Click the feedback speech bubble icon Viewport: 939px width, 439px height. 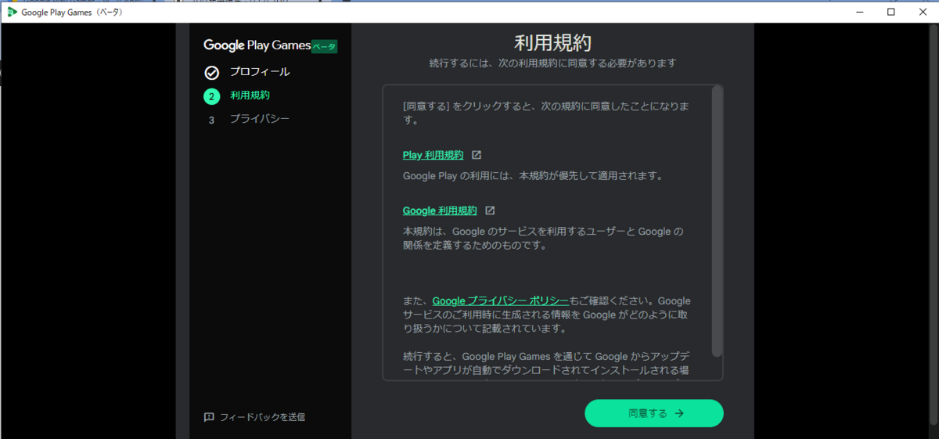click(209, 417)
